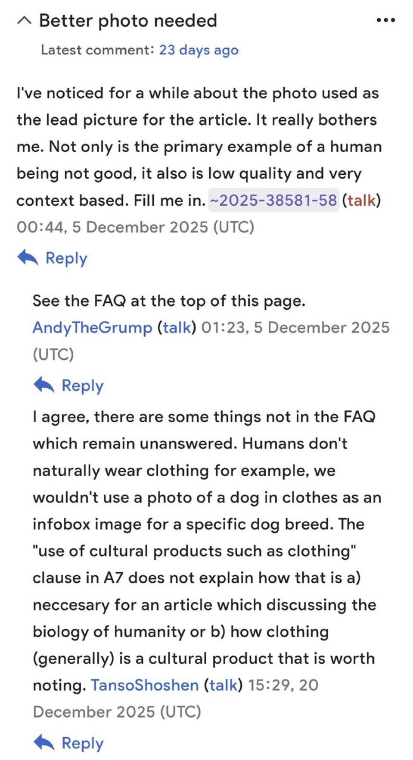Open AndyTheGrump's talk page link
The height and width of the screenshot is (760, 413).
pyautogui.click(x=177, y=327)
